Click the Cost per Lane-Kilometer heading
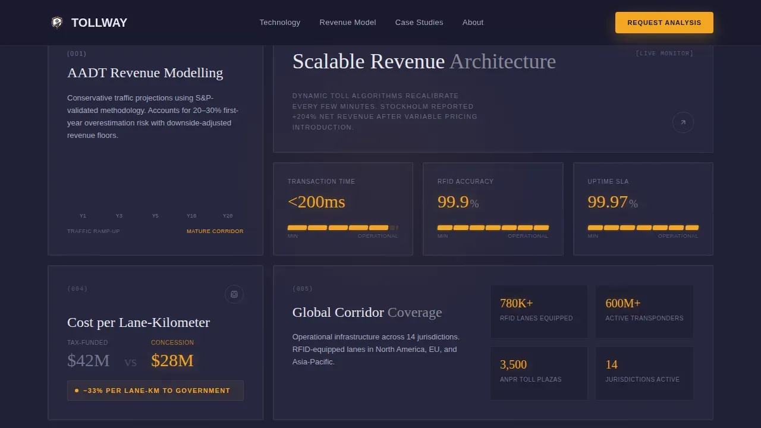 click(139, 323)
